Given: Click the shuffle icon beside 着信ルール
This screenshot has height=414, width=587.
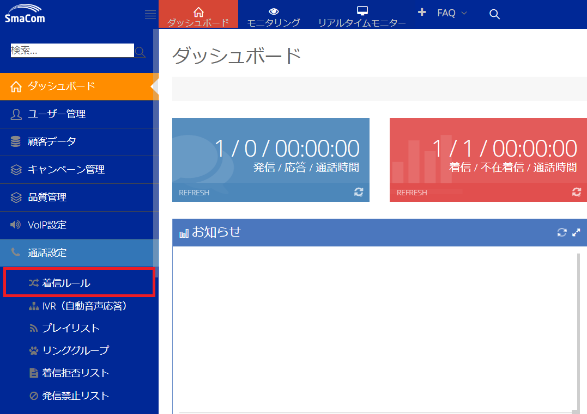Looking at the screenshot, I should (34, 283).
